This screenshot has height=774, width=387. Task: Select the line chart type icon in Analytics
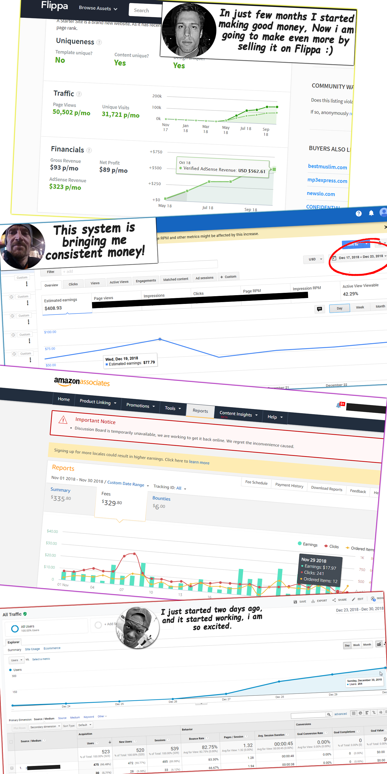pos(378,644)
